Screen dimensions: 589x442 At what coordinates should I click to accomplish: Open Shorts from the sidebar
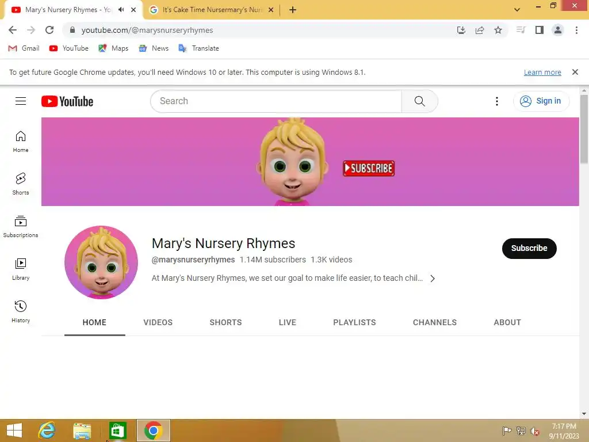tap(21, 184)
